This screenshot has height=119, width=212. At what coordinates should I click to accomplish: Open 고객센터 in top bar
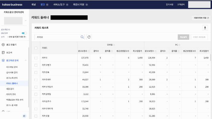(181, 5)
